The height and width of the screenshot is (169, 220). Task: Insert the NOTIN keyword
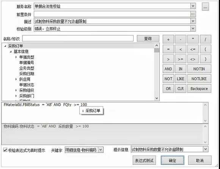pyautogui.click(x=199, y=69)
